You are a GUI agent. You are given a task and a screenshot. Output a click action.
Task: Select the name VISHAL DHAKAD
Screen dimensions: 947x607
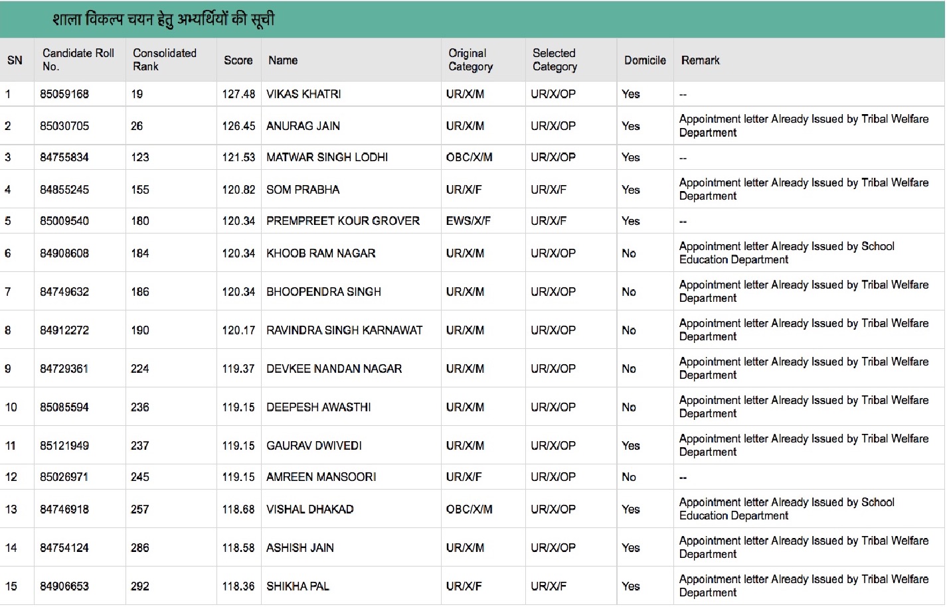pyautogui.click(x=310, y=509)
